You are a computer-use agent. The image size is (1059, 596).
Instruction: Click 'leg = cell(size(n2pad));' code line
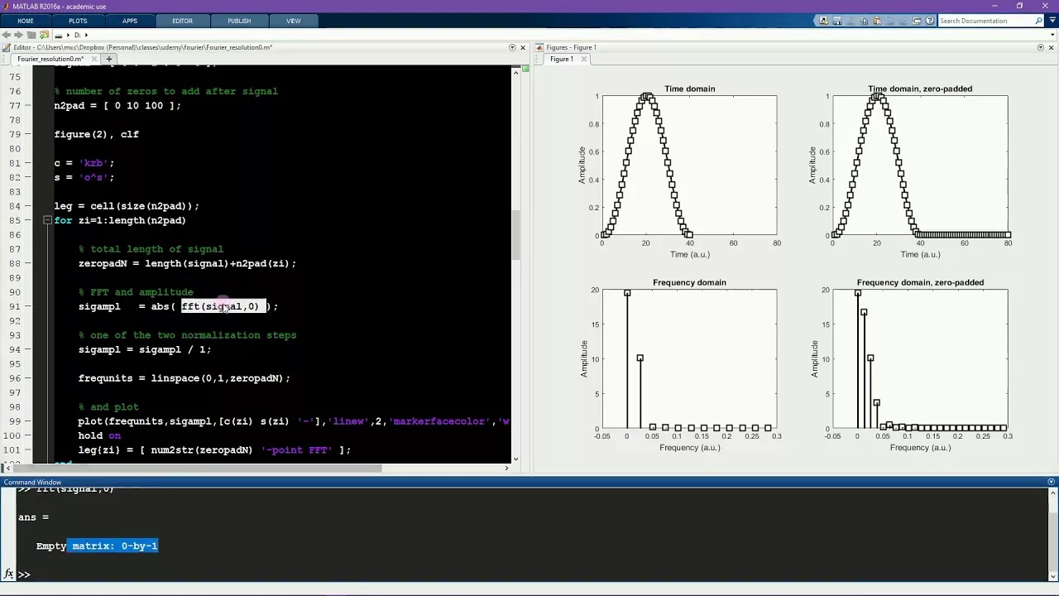coord(127,205)
